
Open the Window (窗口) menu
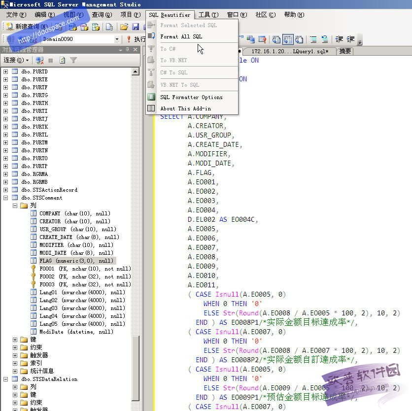click(237, 15)
